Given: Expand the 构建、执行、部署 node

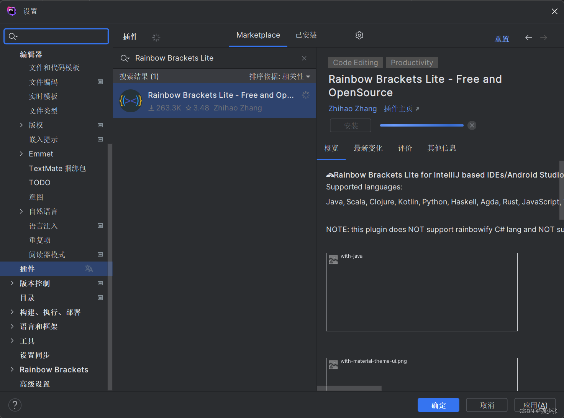Looking at the screenshot, I should pyautogui.click(x=12, y=312).
